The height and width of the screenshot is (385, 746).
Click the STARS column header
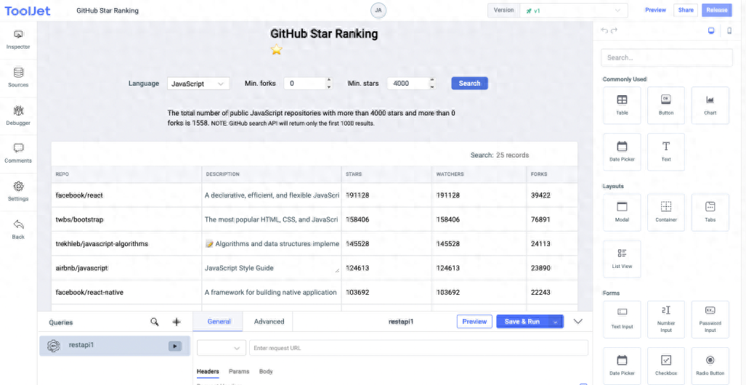(386, 174)
